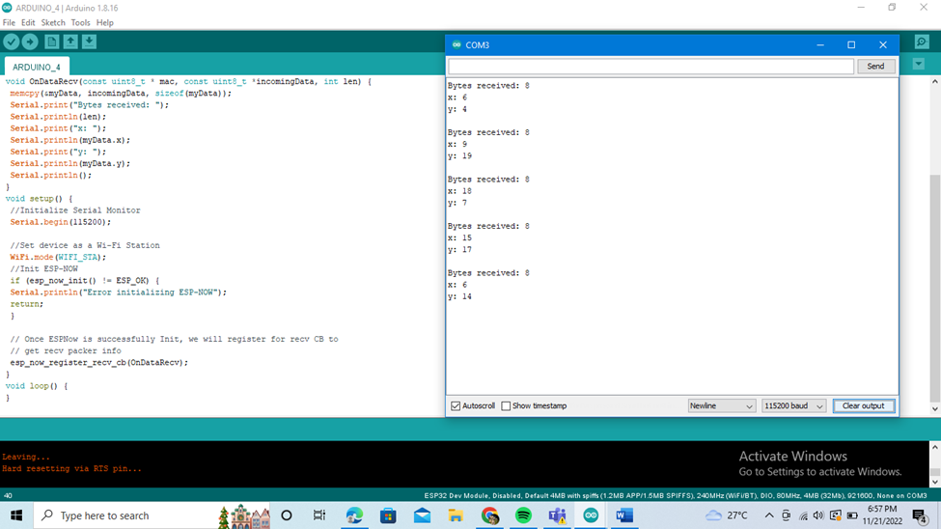941x529 pixels.
Task: Open the Sketch menu
Action: click(x=53, y=22)
